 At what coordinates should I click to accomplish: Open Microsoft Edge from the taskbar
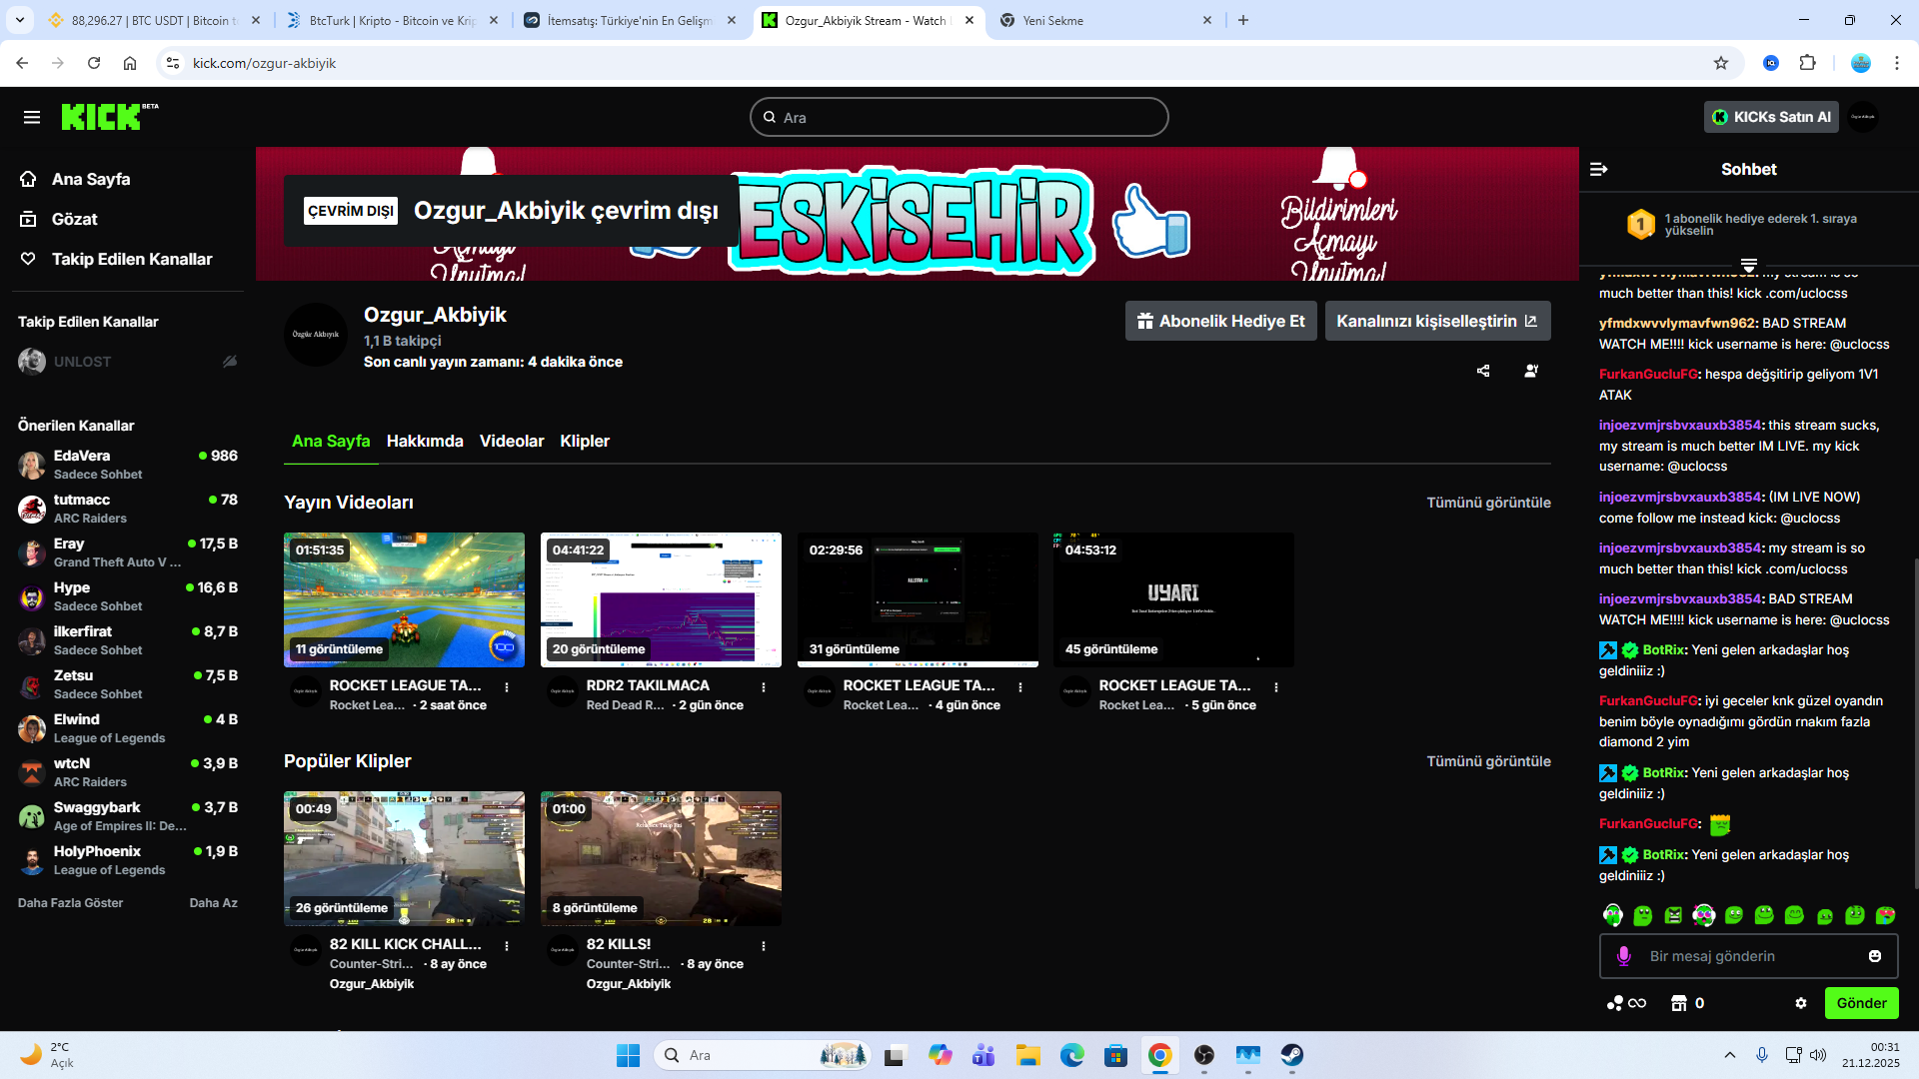pos(1072,1055)
